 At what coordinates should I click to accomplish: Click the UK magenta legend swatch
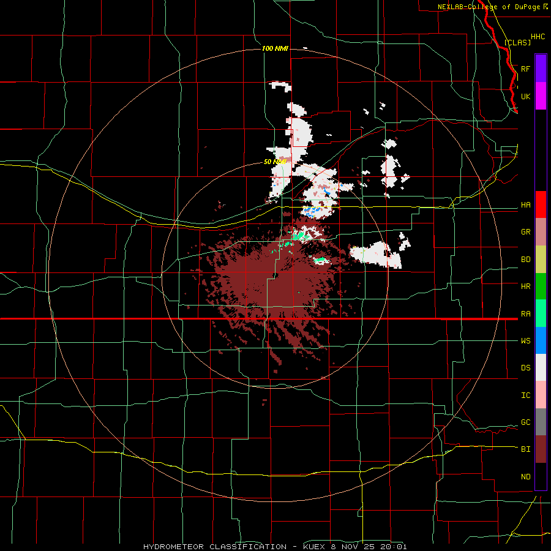(541, 96)
